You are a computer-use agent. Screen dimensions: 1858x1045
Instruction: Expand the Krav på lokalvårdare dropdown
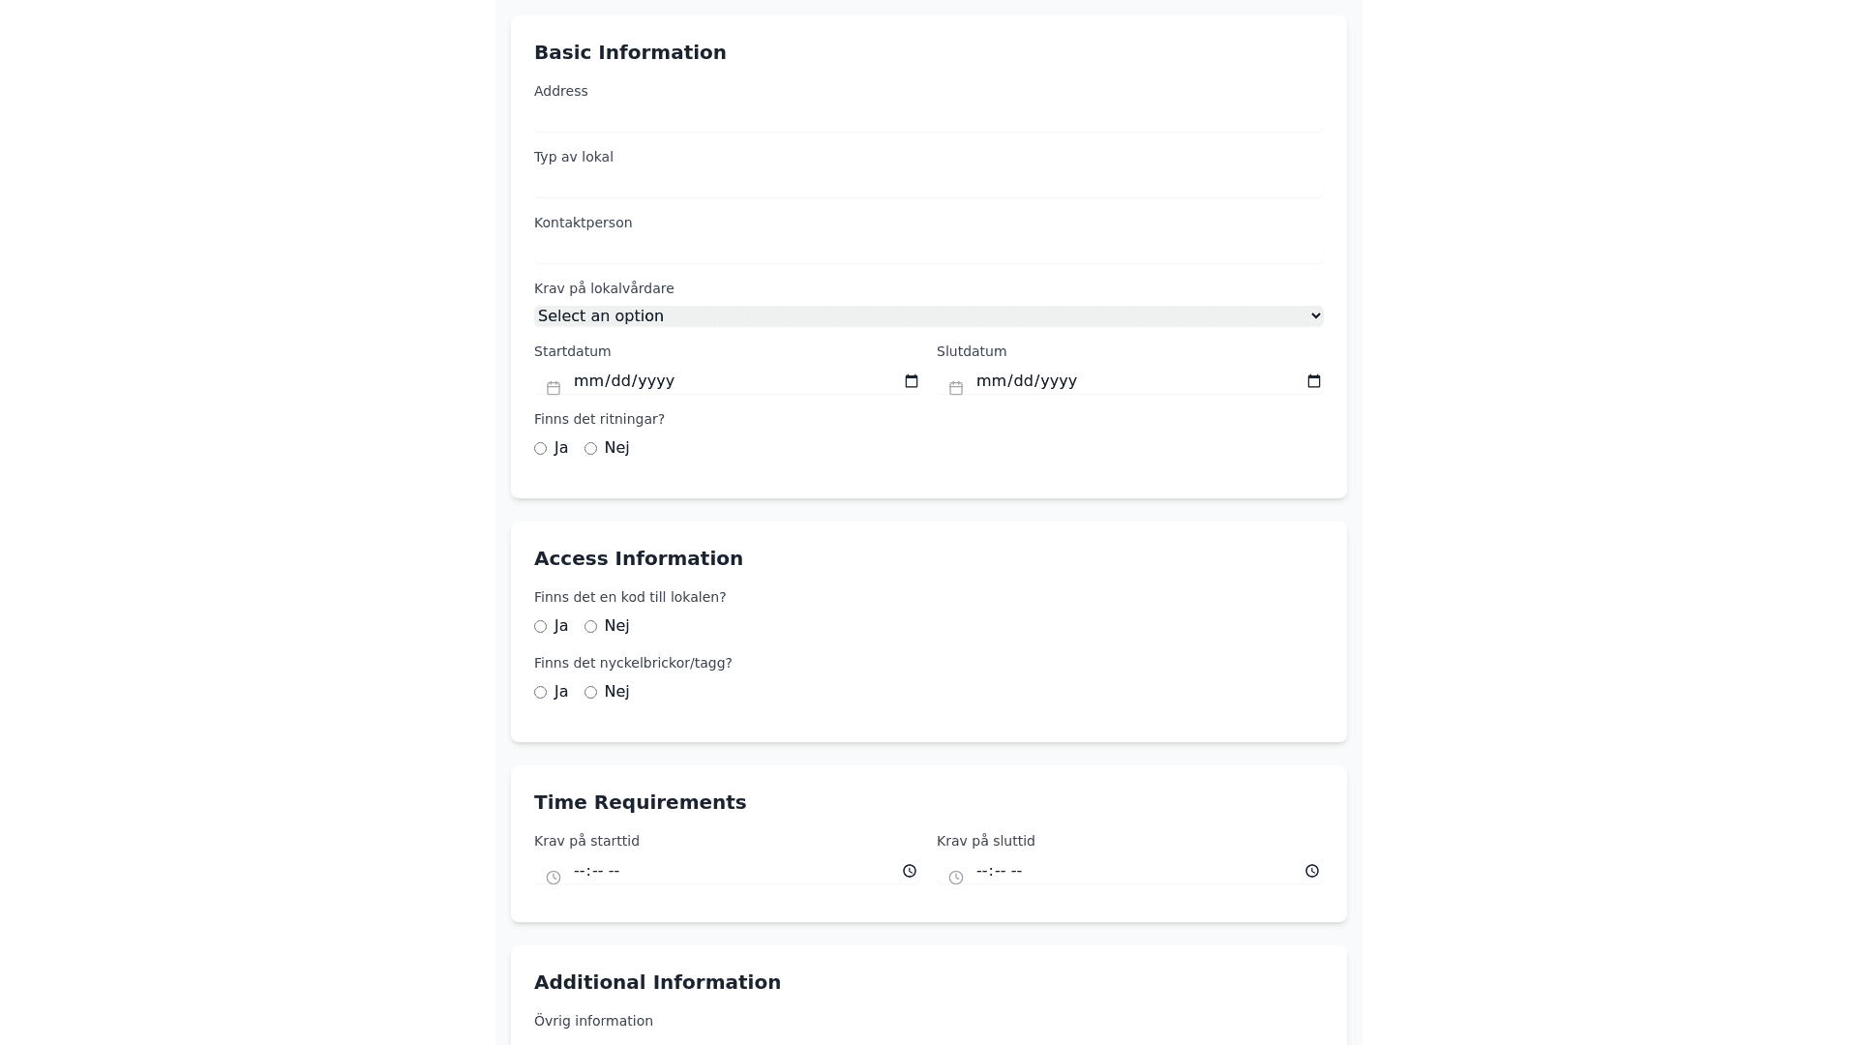coord(928,316)
